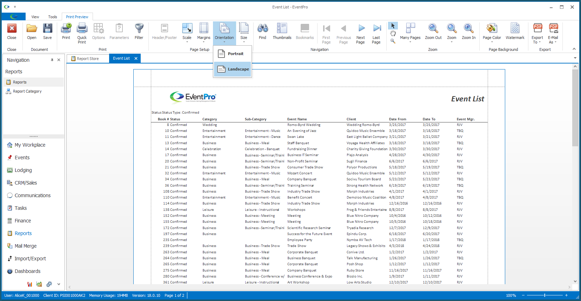
Task: Open the CRM/Sales module
Action: coord(26,183)
